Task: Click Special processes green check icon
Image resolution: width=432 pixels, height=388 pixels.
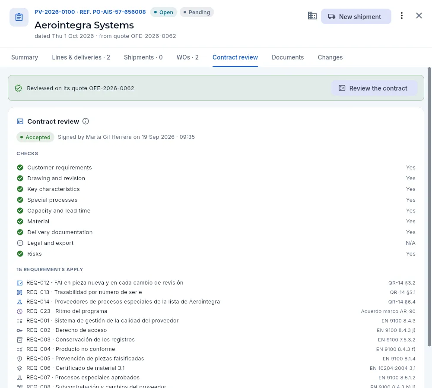Action: (x=20, y=200)
